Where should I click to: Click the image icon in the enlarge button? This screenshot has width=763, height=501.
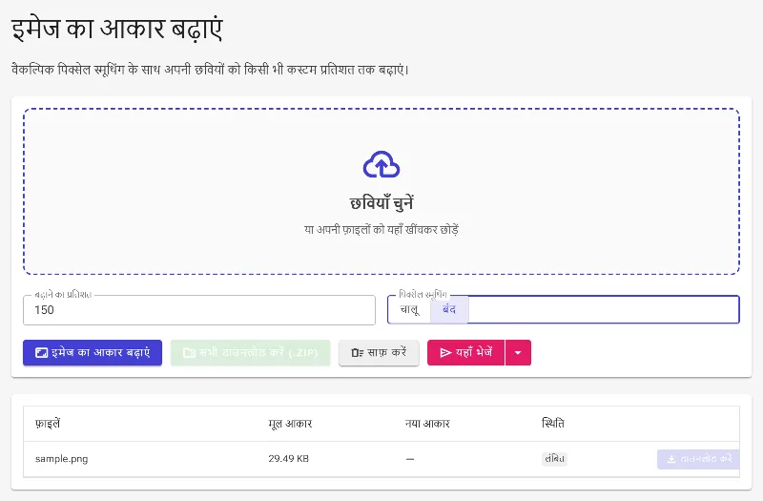tap(41, 352)
